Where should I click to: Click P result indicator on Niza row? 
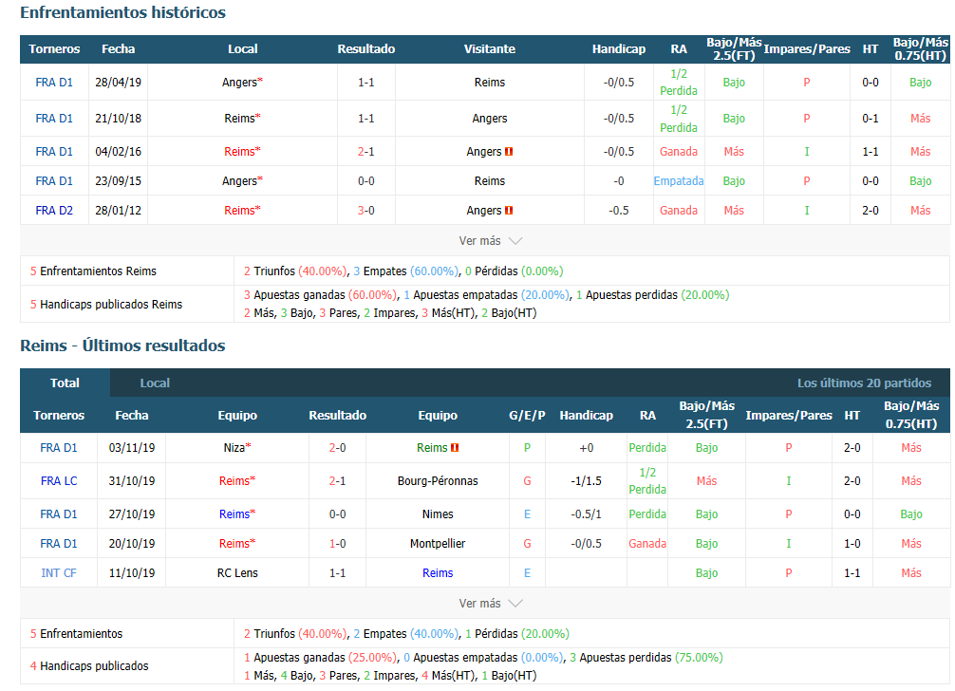point(527,447)
